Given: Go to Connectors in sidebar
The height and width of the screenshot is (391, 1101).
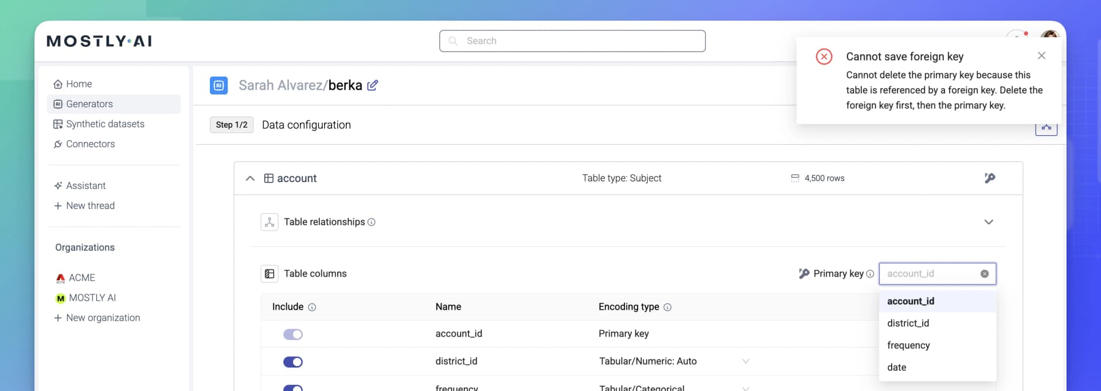Looking at the screenshot, I should pyautogui.click(x=90, y=144).
